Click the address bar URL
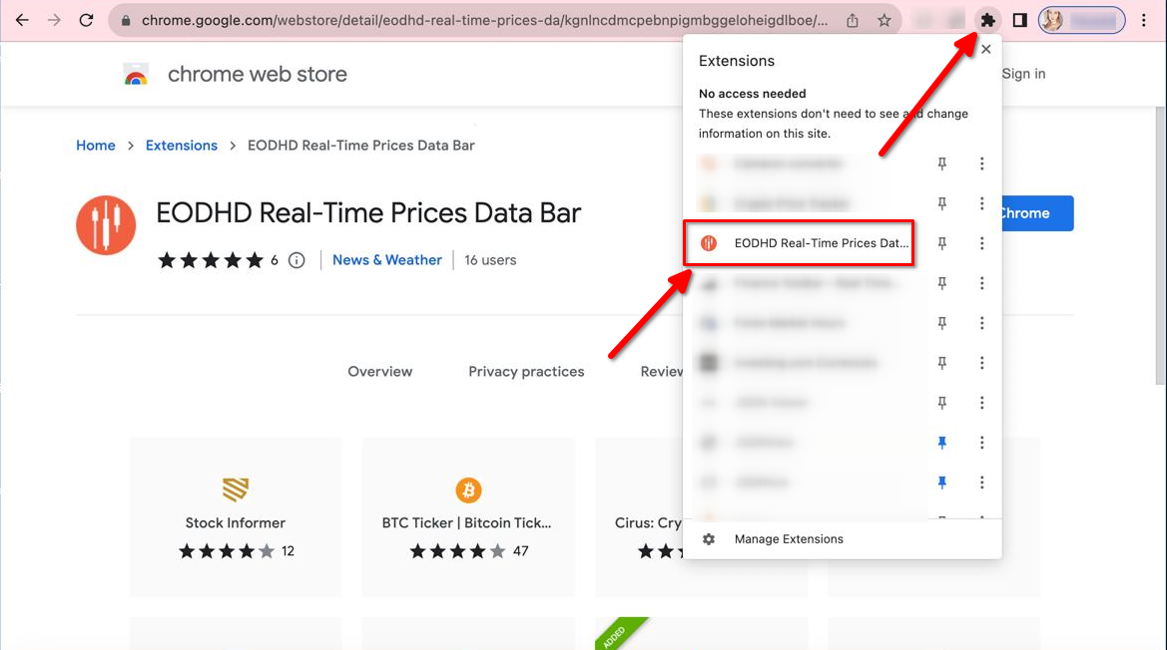The image size is (1167, 650). point(484,21)
